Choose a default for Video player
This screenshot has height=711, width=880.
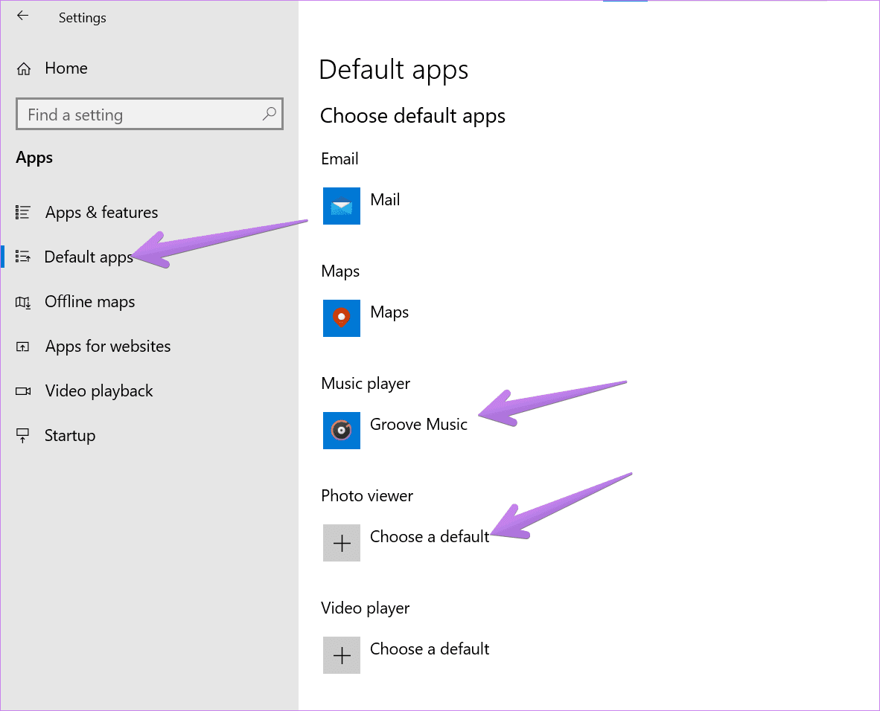coord(430,649)
